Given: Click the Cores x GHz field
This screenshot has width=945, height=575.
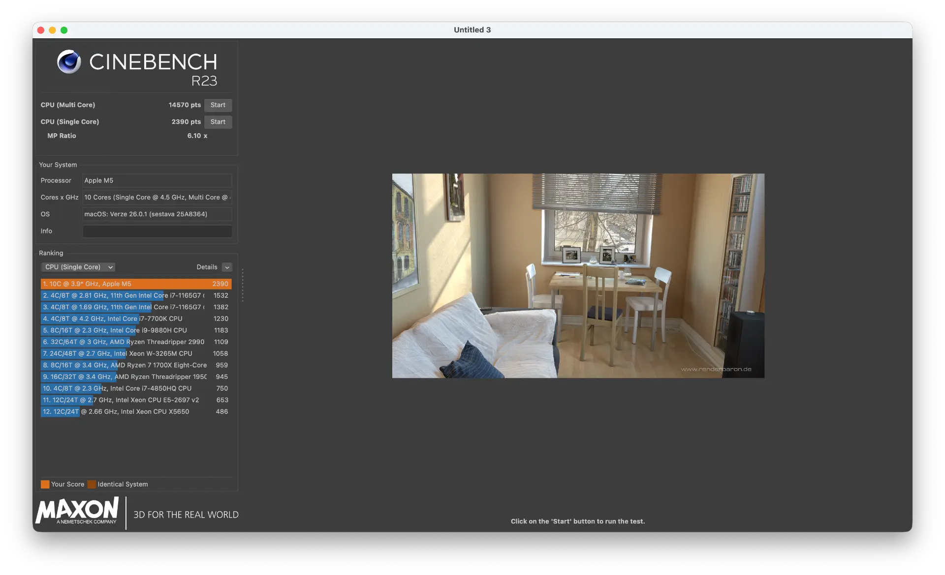Looking at the screenshot, I should [157, 197].
